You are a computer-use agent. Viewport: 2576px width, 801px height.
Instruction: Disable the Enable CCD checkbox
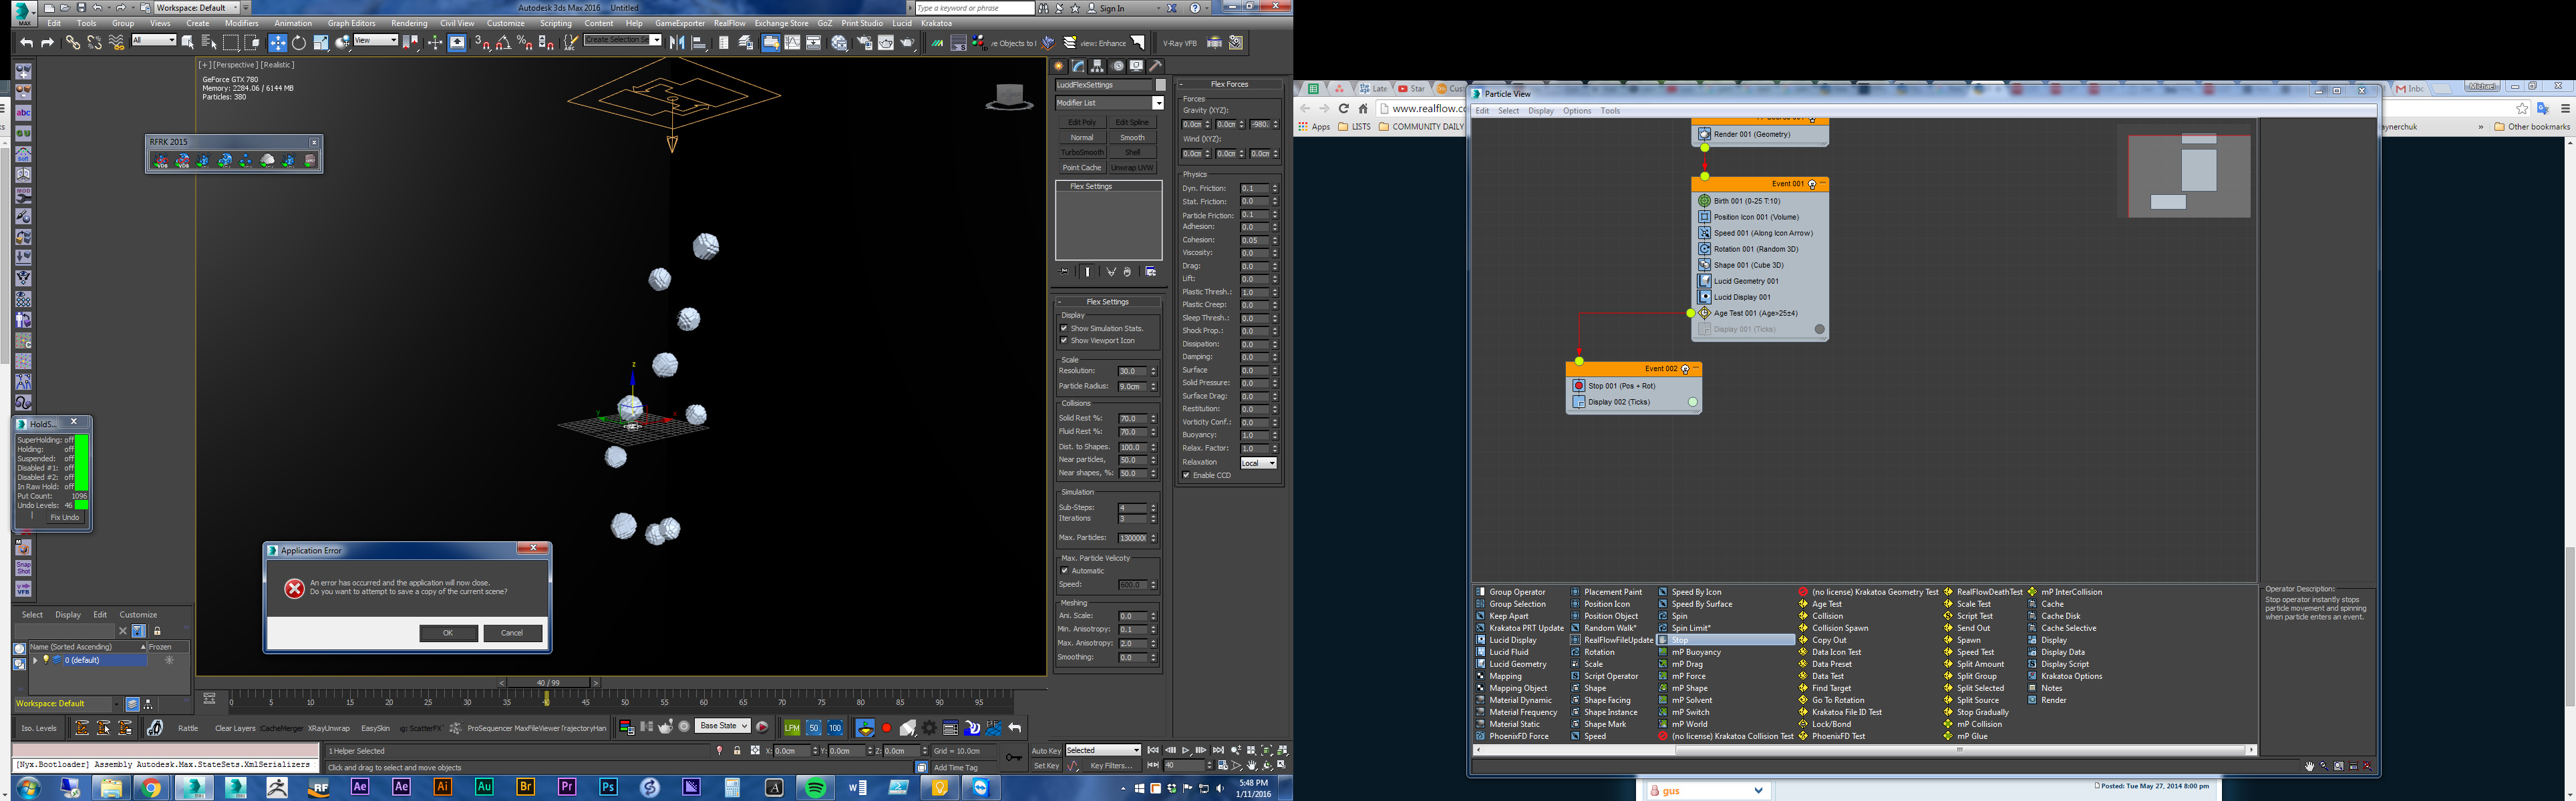tap(1187, 475)
